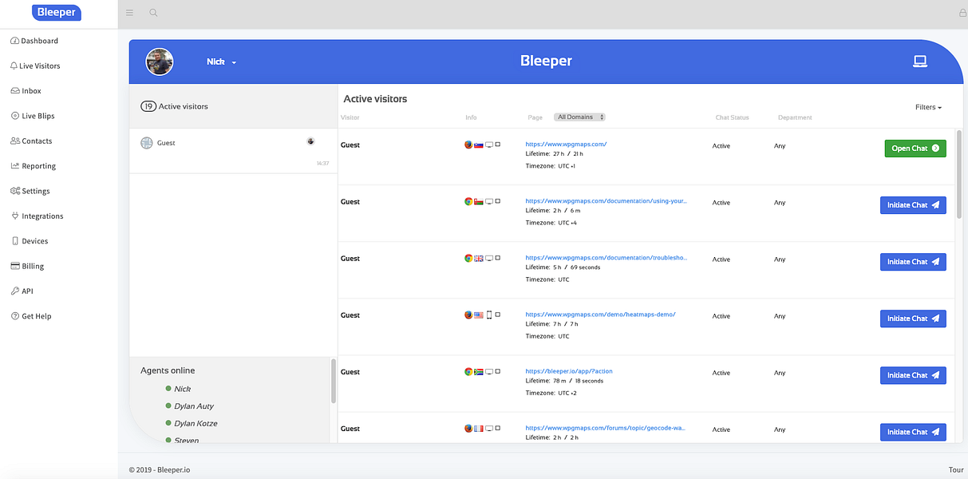Select Live Blips in sidebar
Screen dimensions: 968x479
33,116
